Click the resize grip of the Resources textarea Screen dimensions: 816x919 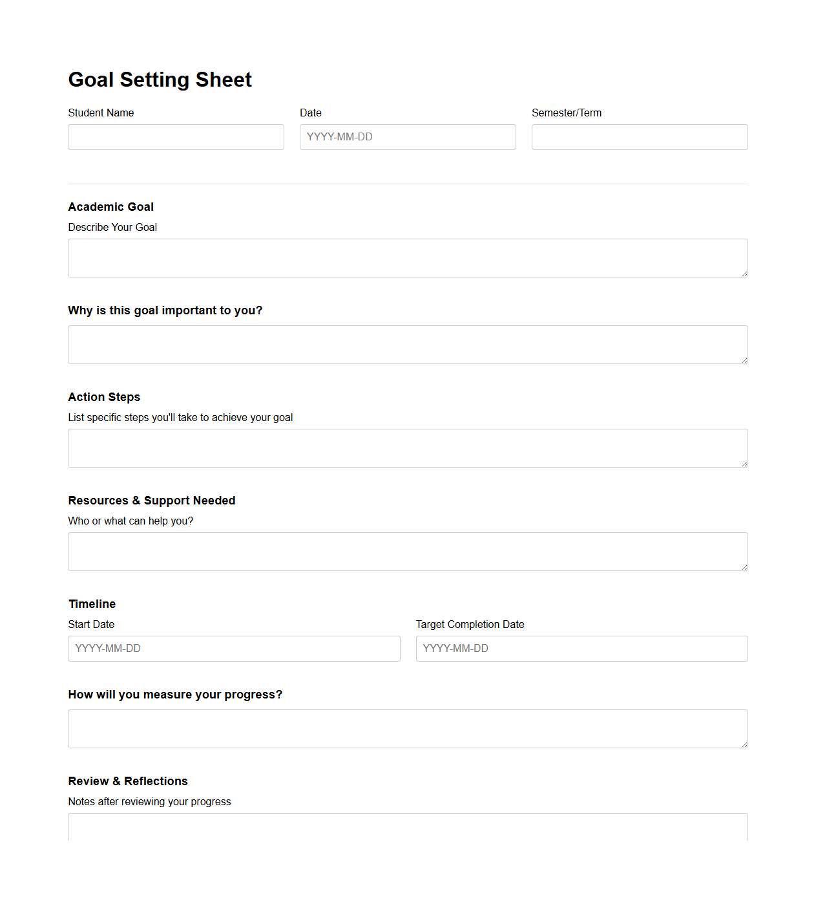click(744, 567)
